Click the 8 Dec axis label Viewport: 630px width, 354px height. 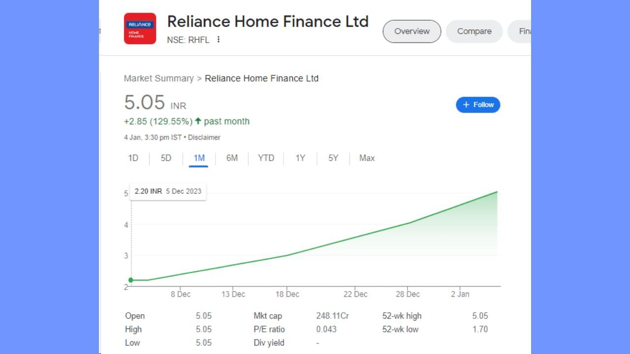(x=181, y=294)
